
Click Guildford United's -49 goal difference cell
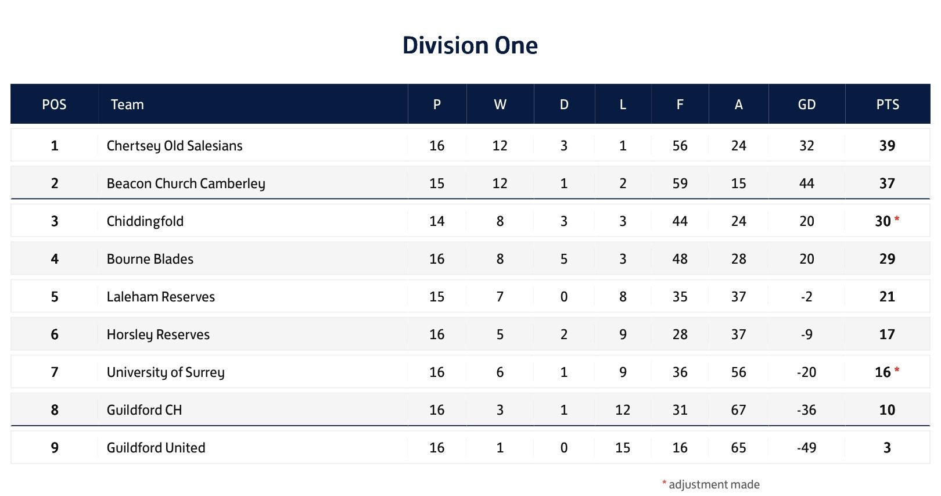click(x=806, y=448)
